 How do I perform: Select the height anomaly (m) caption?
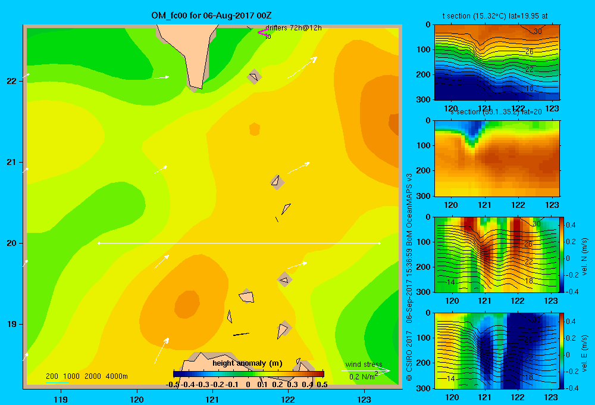click(x=248, y=363)
